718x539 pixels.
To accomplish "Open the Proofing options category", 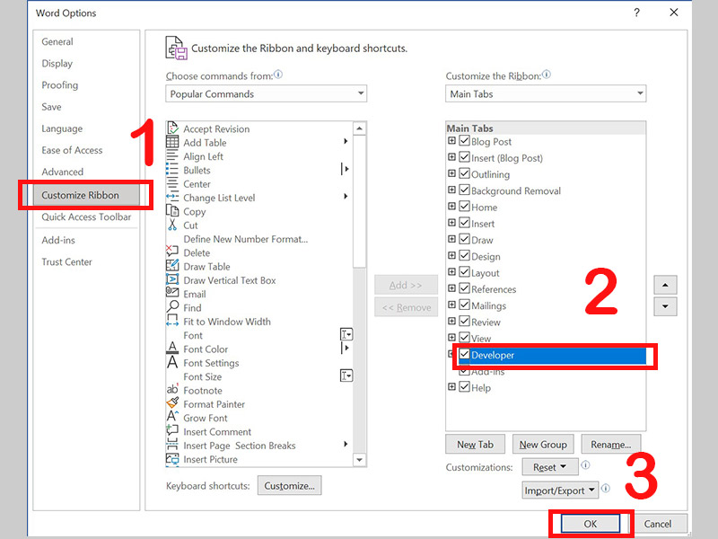I will [60, 85].
